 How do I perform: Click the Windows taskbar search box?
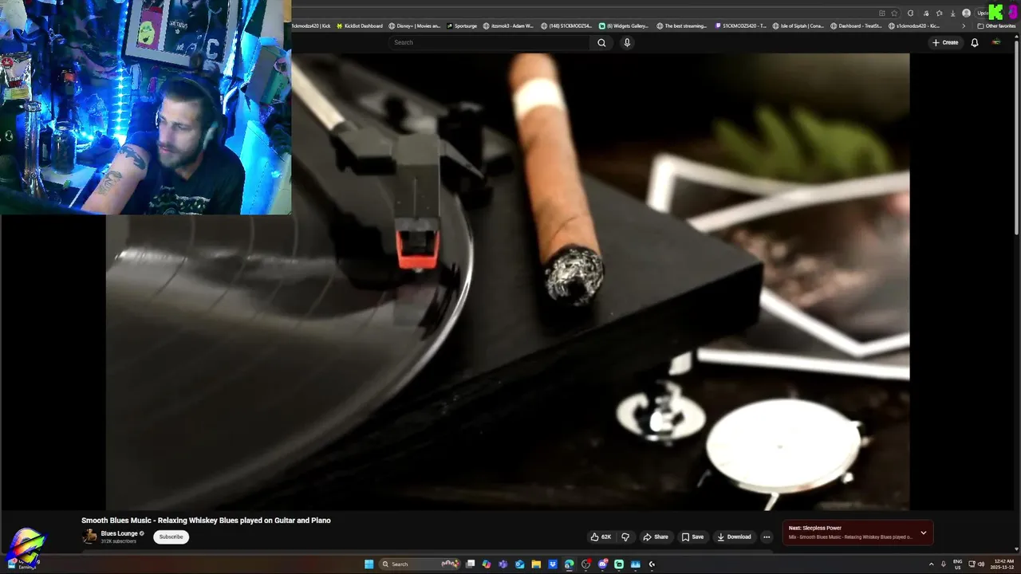click(420, 564)
